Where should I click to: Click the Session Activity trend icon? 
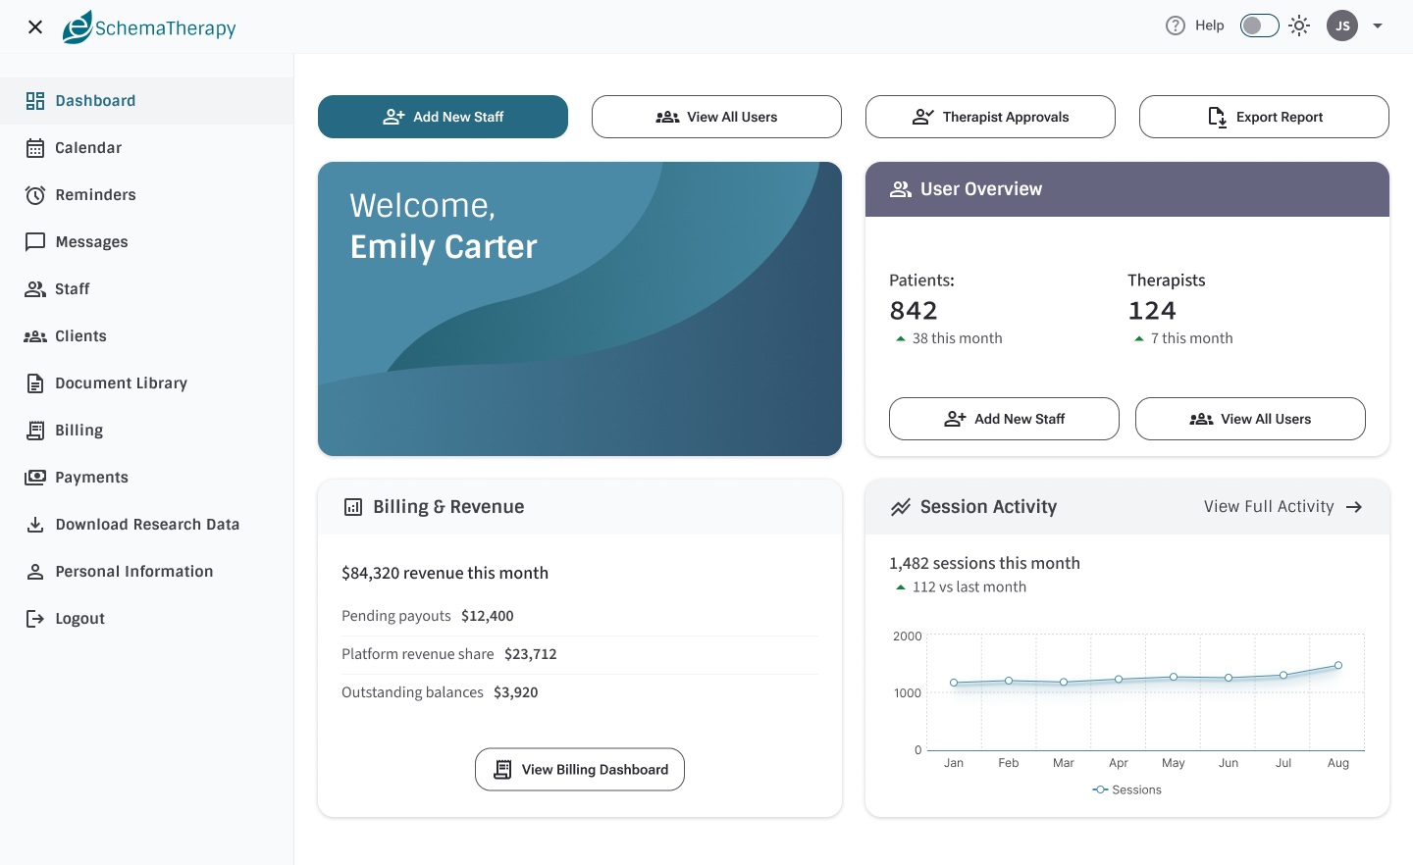click(x=901, y=507)
